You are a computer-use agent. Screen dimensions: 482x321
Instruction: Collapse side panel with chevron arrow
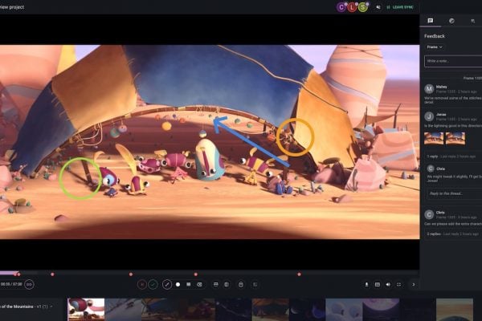click(414, 285)
